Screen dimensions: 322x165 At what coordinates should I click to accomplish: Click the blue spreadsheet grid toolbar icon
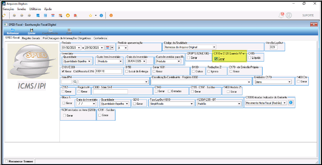pos(38,15)
